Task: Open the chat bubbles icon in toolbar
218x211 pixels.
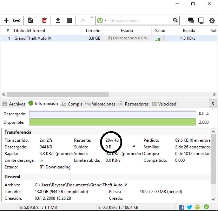Action: pos(191,20)
